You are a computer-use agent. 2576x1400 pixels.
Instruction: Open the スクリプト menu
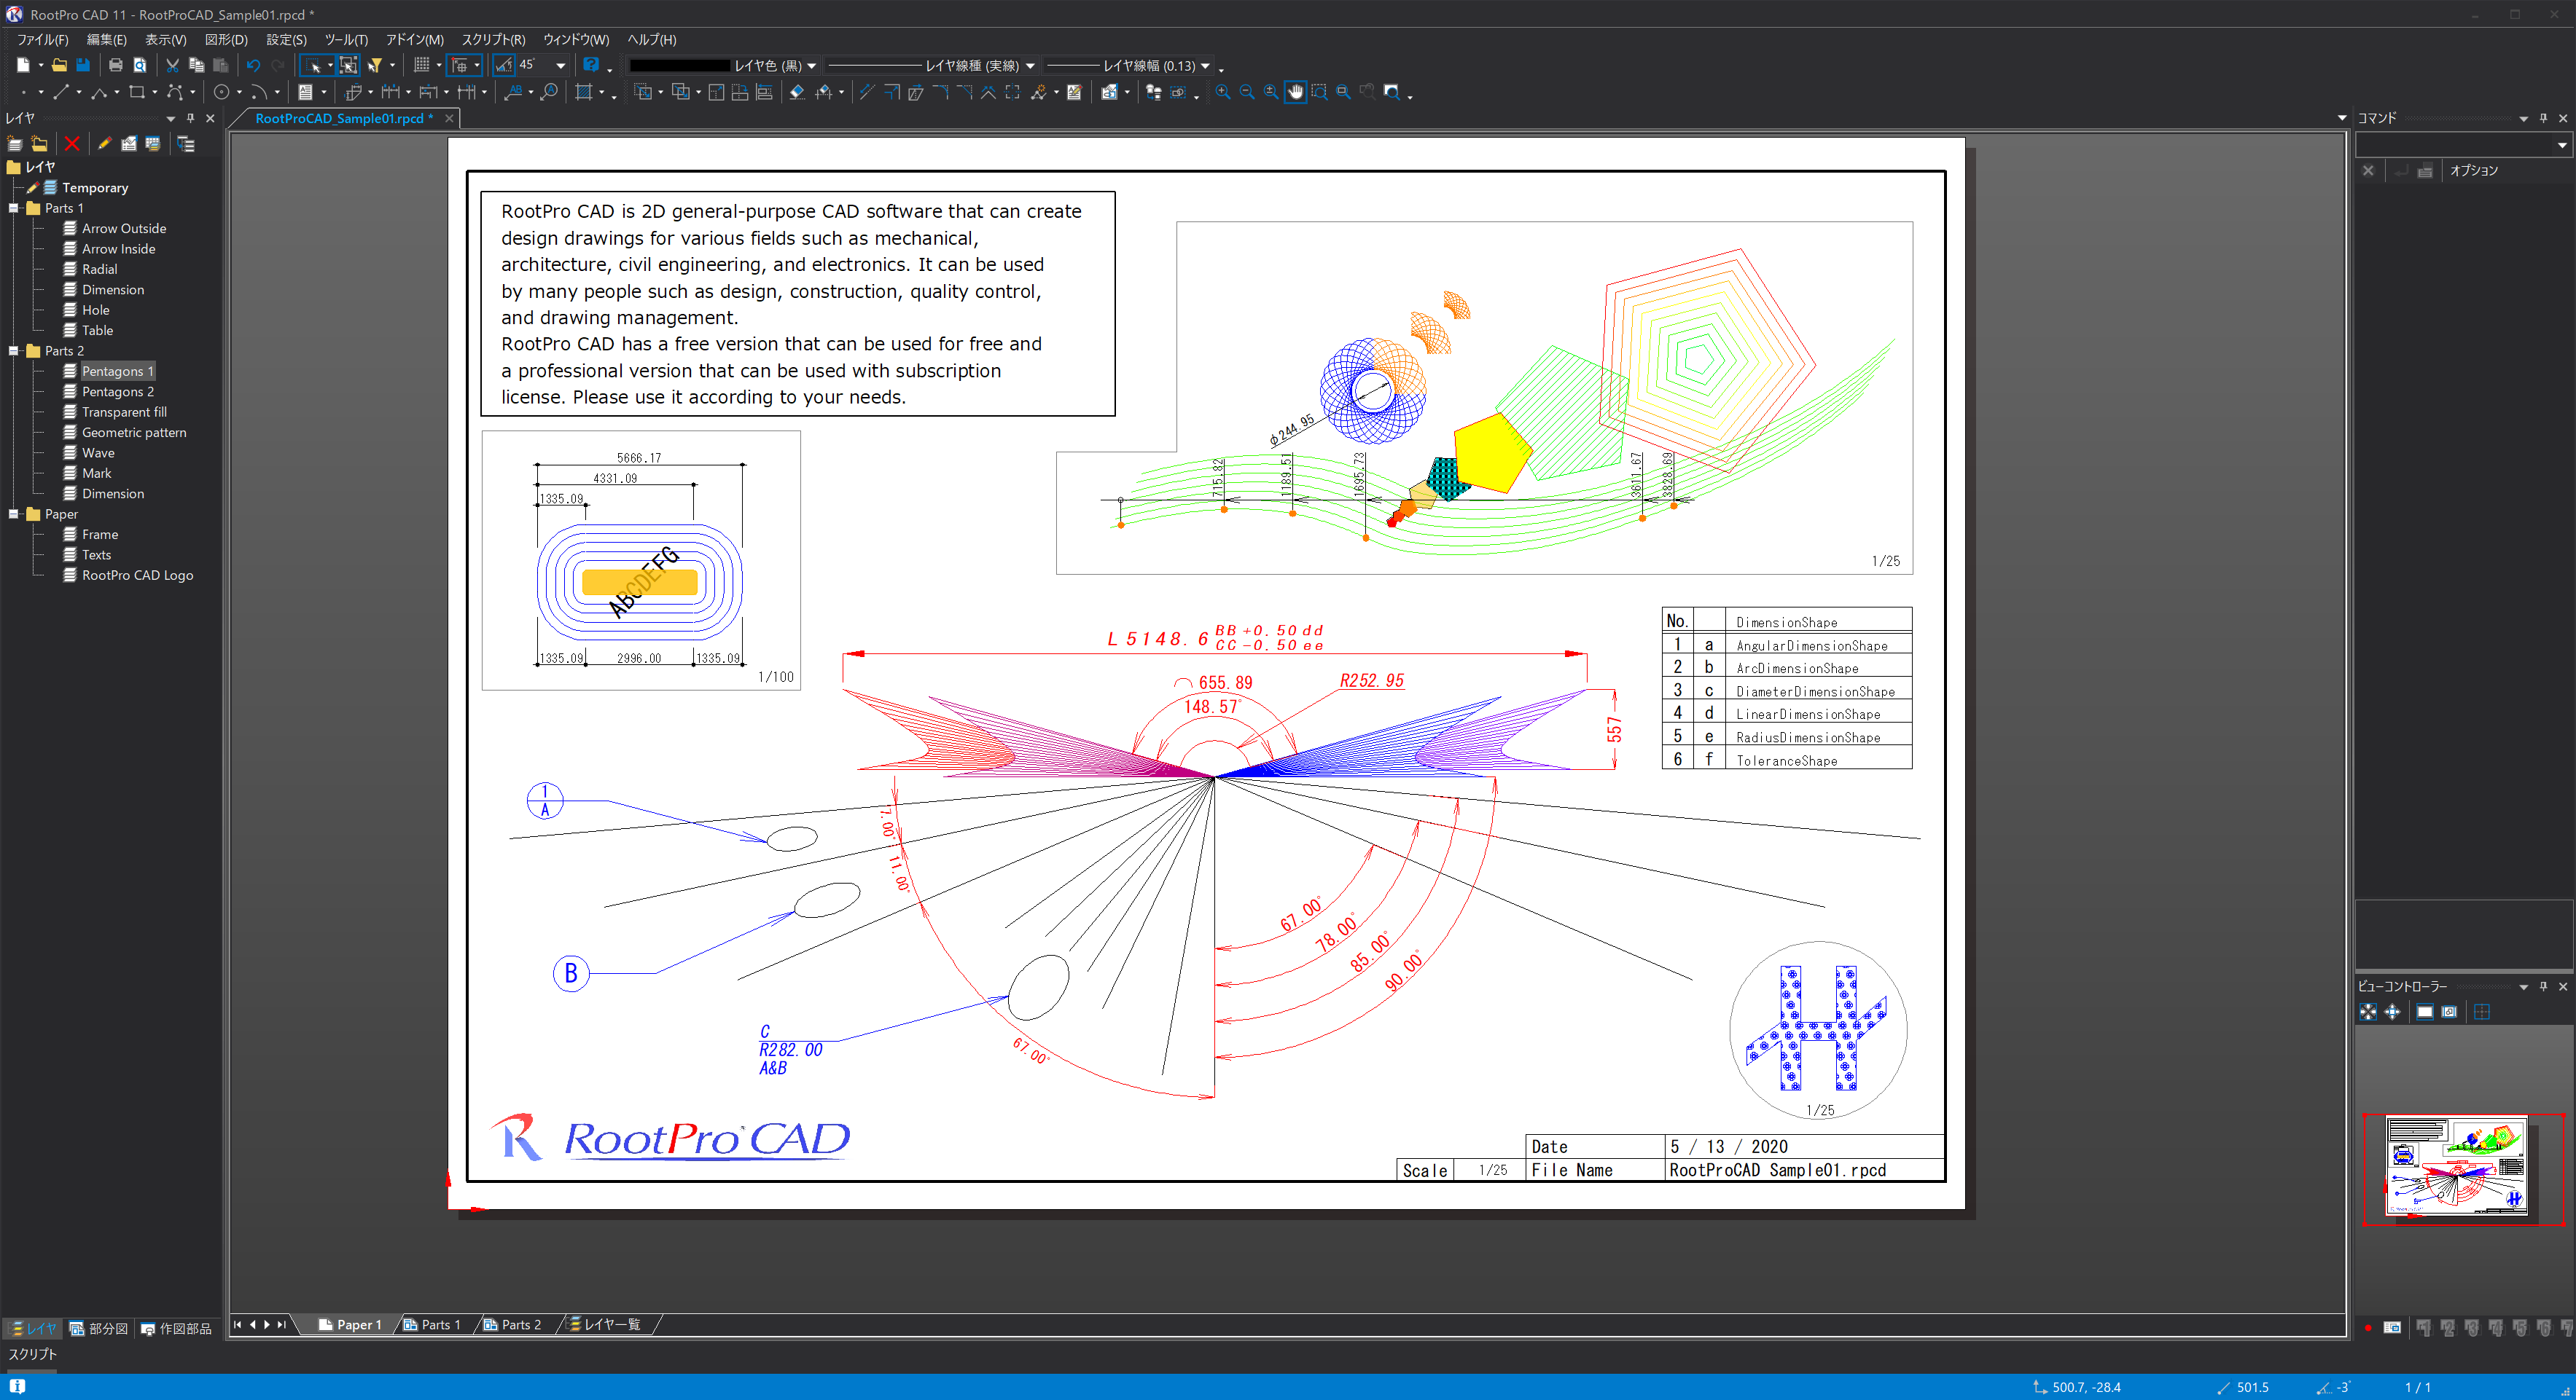(x=494, y=40)
